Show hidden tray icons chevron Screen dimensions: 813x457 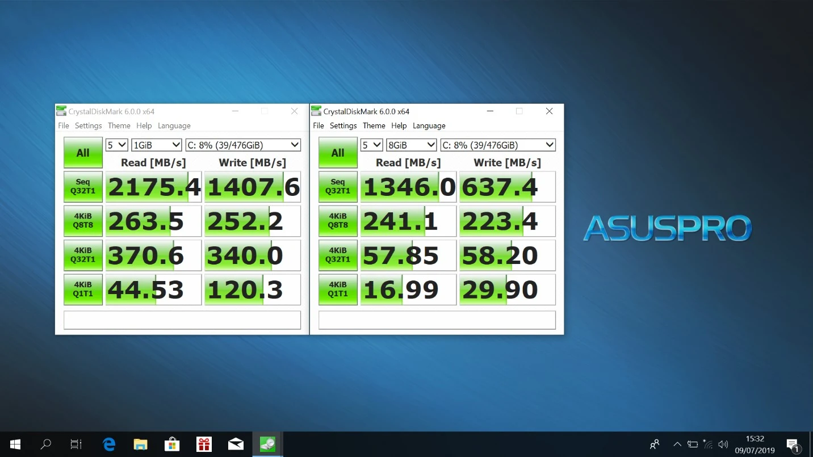(x=677, y=444)
